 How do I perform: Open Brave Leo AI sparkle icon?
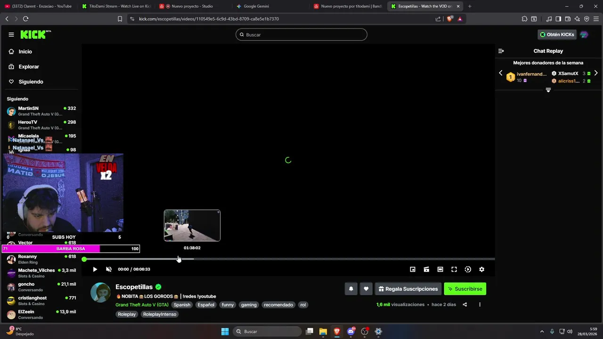coord(577,19)
